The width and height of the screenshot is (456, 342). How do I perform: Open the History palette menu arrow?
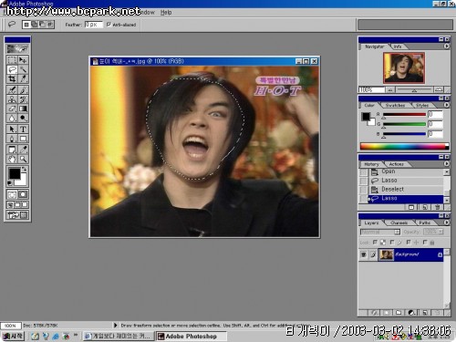pyautogui.click(x=446, y=163)
